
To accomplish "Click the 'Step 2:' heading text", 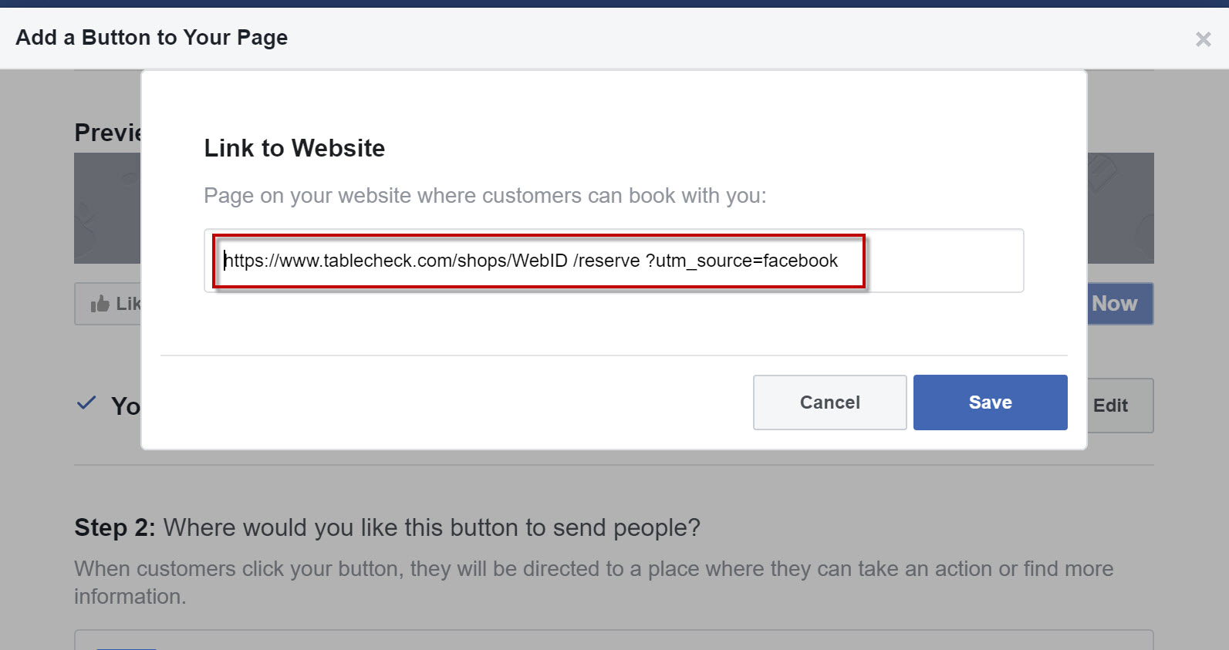I will [115, 527].
